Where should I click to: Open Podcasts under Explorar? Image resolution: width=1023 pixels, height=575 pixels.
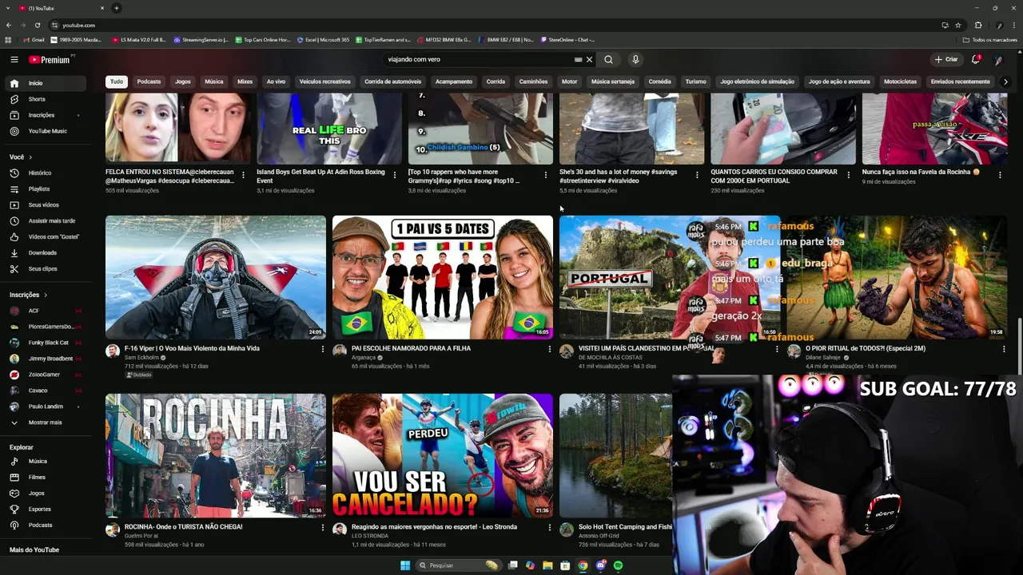click(46, 525)
